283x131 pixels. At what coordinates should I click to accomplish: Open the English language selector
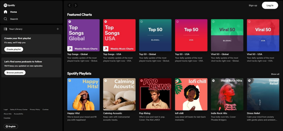pyautogui.click(x=11, y=126)
